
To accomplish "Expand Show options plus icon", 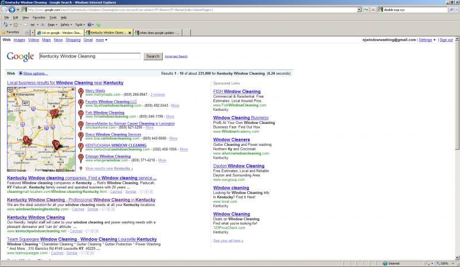I will coord(21,73).
